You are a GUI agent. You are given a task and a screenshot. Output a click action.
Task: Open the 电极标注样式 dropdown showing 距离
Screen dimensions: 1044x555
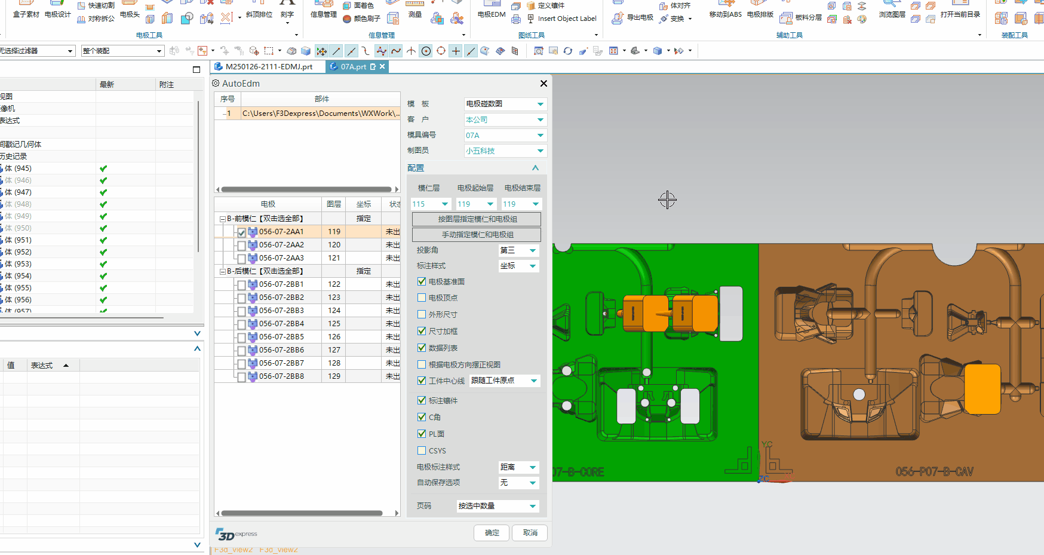(518, 467)
